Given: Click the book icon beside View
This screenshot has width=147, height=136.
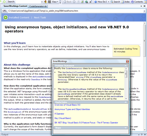Looking at the screenshot, I should (x=50, y=2).
